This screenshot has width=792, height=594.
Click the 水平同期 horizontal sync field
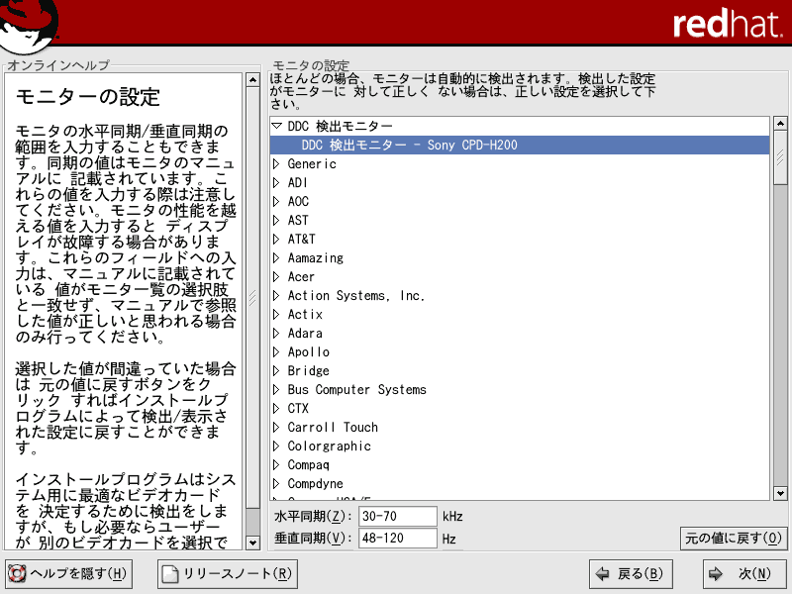[398, 517]
